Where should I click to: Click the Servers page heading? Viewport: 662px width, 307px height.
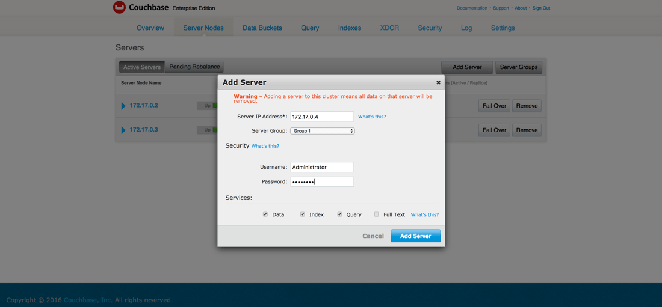click(129, 47)
